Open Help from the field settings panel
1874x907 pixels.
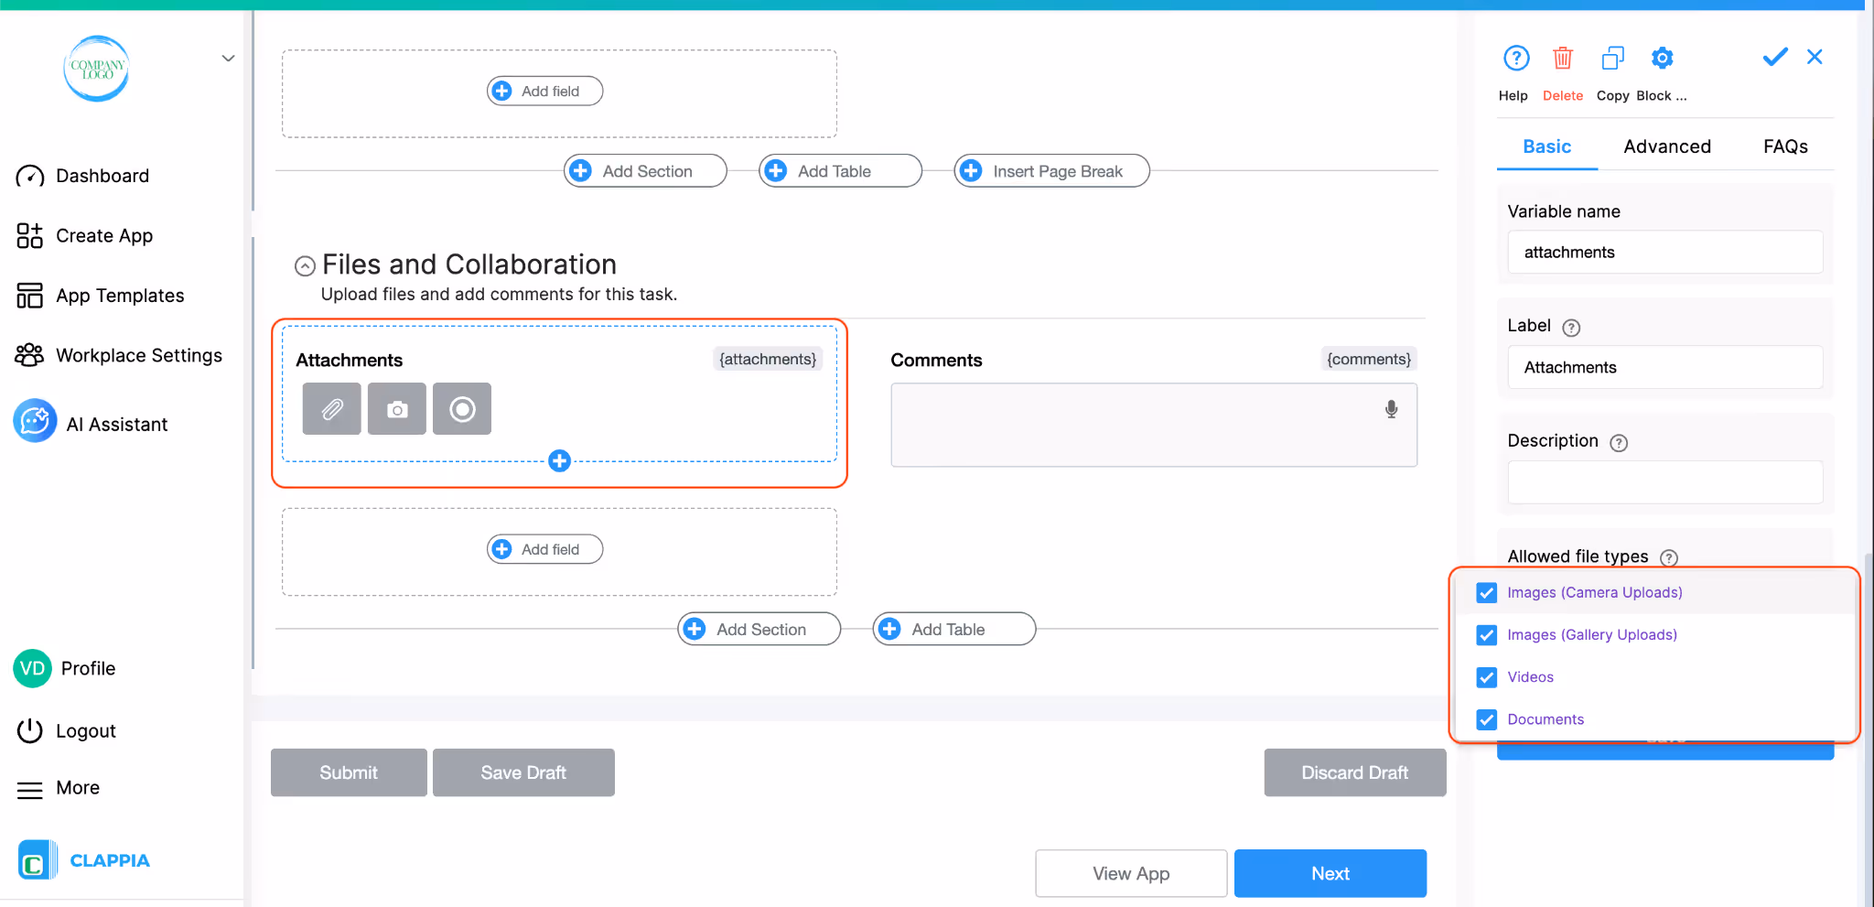[1515, 58]
